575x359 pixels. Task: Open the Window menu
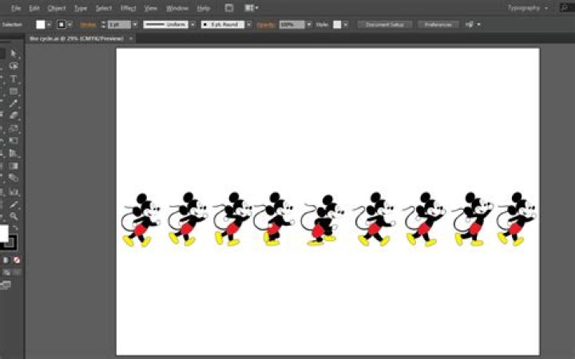click(x=177, y=8)
